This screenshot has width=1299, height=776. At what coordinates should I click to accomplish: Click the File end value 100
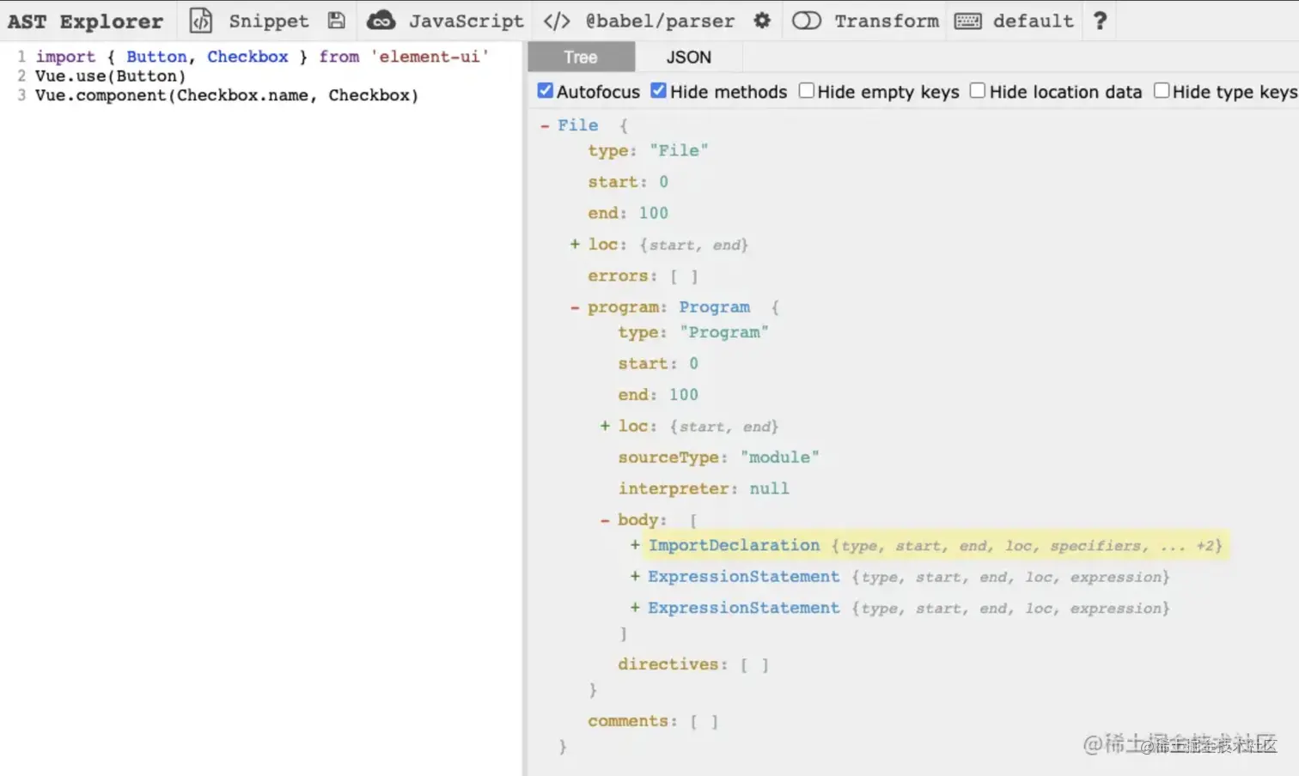point(654,213)
